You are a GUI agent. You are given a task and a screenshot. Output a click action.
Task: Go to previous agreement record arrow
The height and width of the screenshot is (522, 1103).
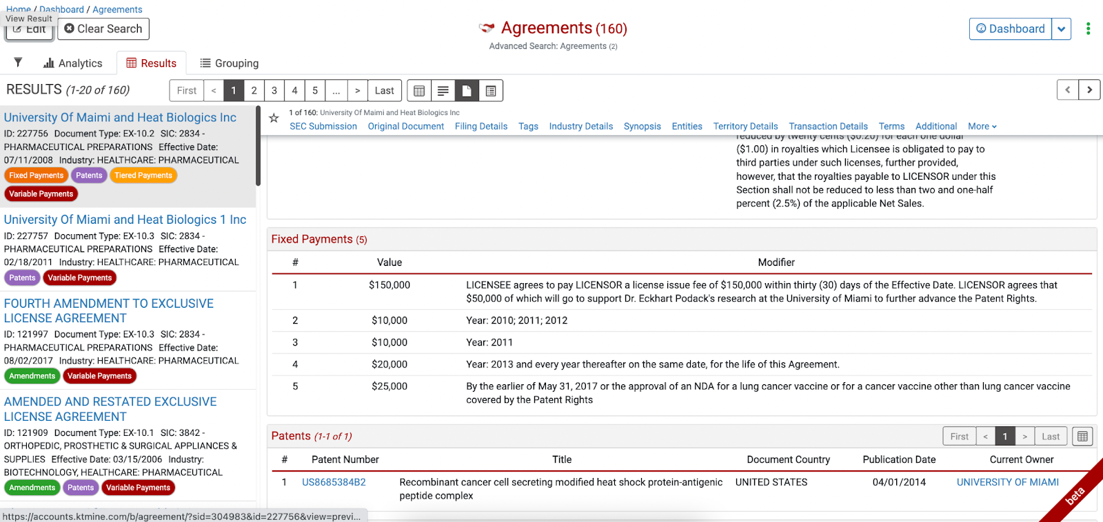(x=1068, y=90)
